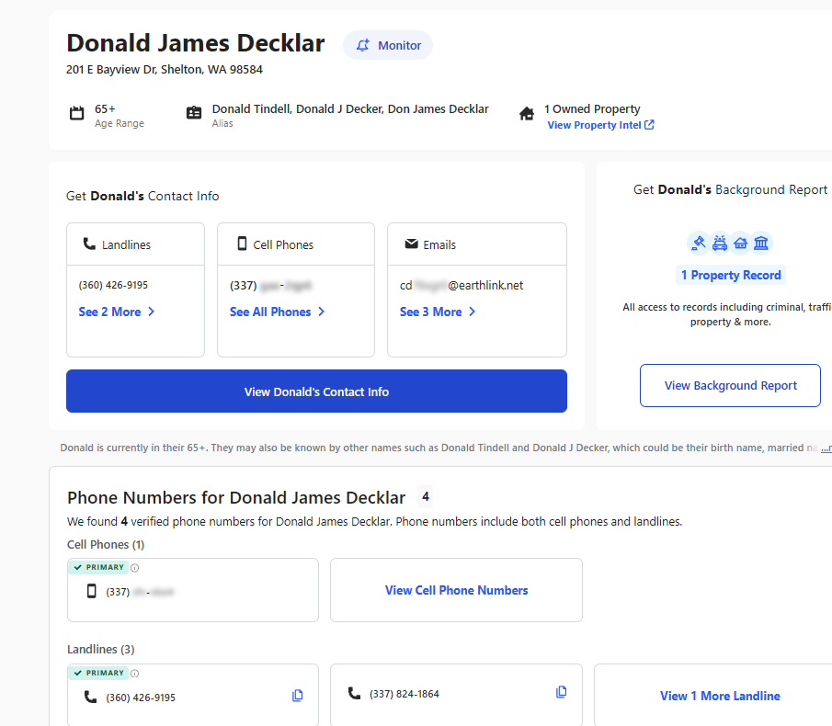Click the alias names text
The image size is (832, 726).
coord(350,108)
